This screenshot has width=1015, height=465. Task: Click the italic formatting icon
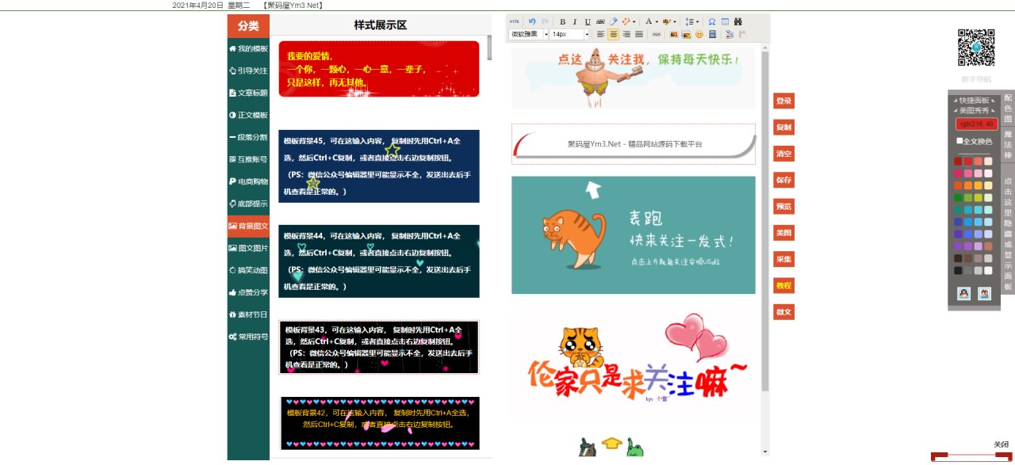pyautogui.click(x=575, y=22)
